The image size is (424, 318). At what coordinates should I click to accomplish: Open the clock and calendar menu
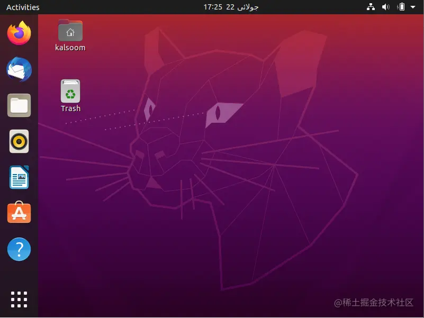(x=231, y=7)
